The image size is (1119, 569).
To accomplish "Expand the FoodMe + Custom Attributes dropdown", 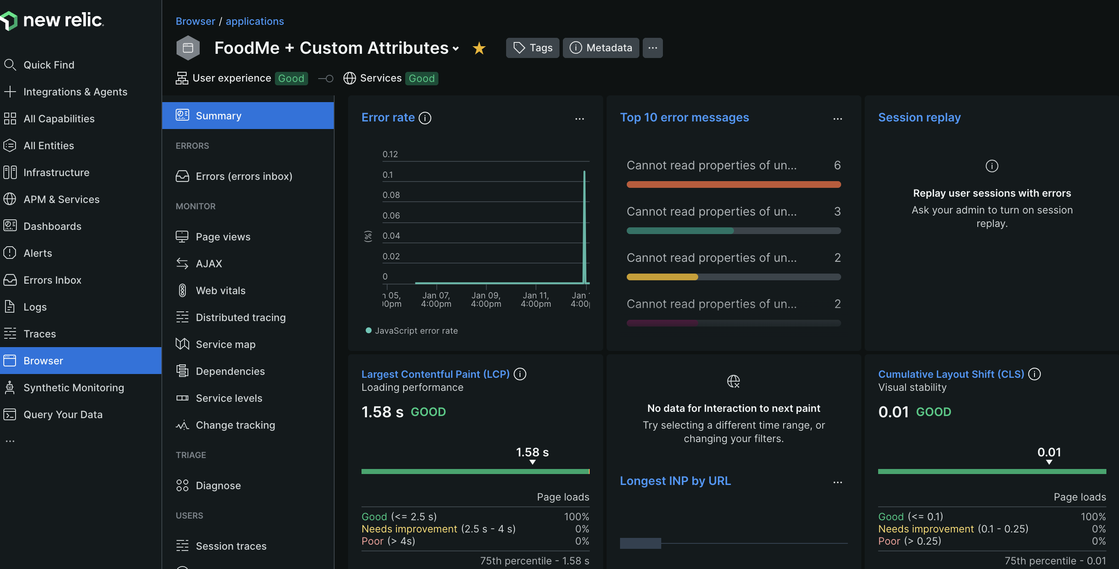I will pos(456,49).
